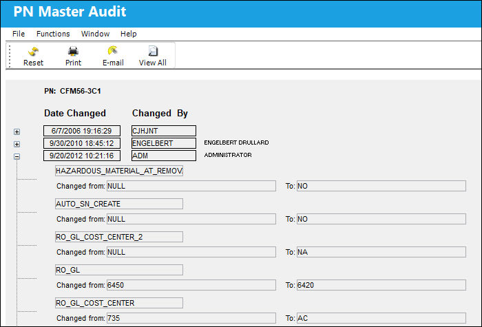Click the Changed By column heading

(160, 113)
